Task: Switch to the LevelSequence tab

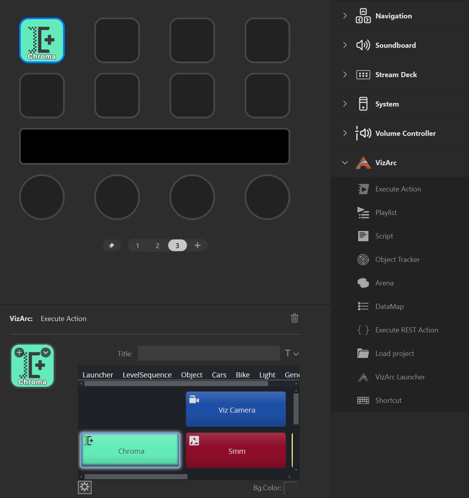Action: (147, 375)
